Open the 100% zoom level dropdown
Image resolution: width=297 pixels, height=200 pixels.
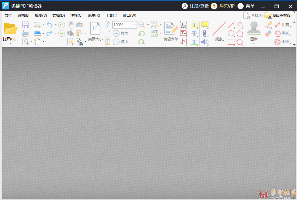coord(134,25)
